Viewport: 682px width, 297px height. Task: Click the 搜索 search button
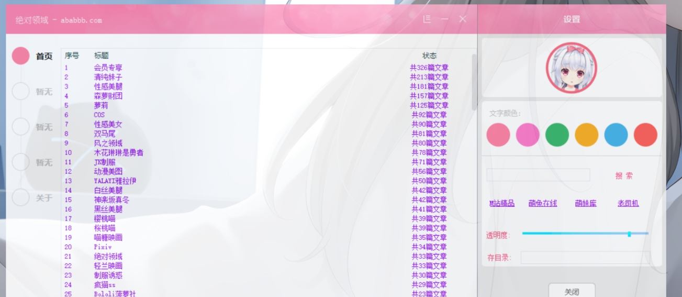coord(624,176)
